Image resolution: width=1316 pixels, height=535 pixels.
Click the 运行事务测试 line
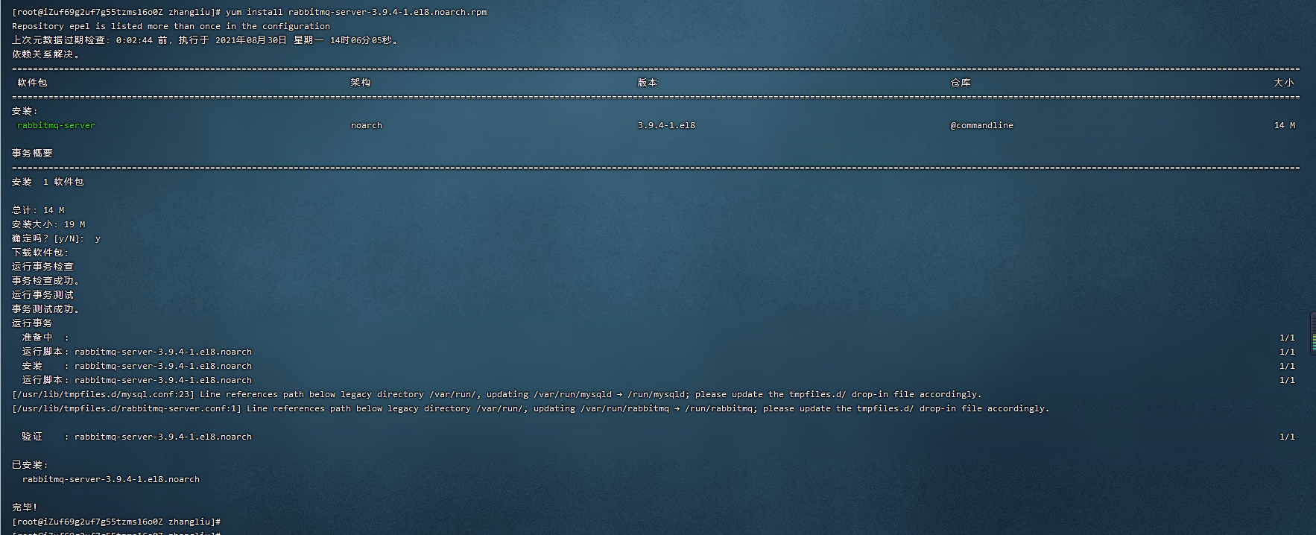(42, 295)
